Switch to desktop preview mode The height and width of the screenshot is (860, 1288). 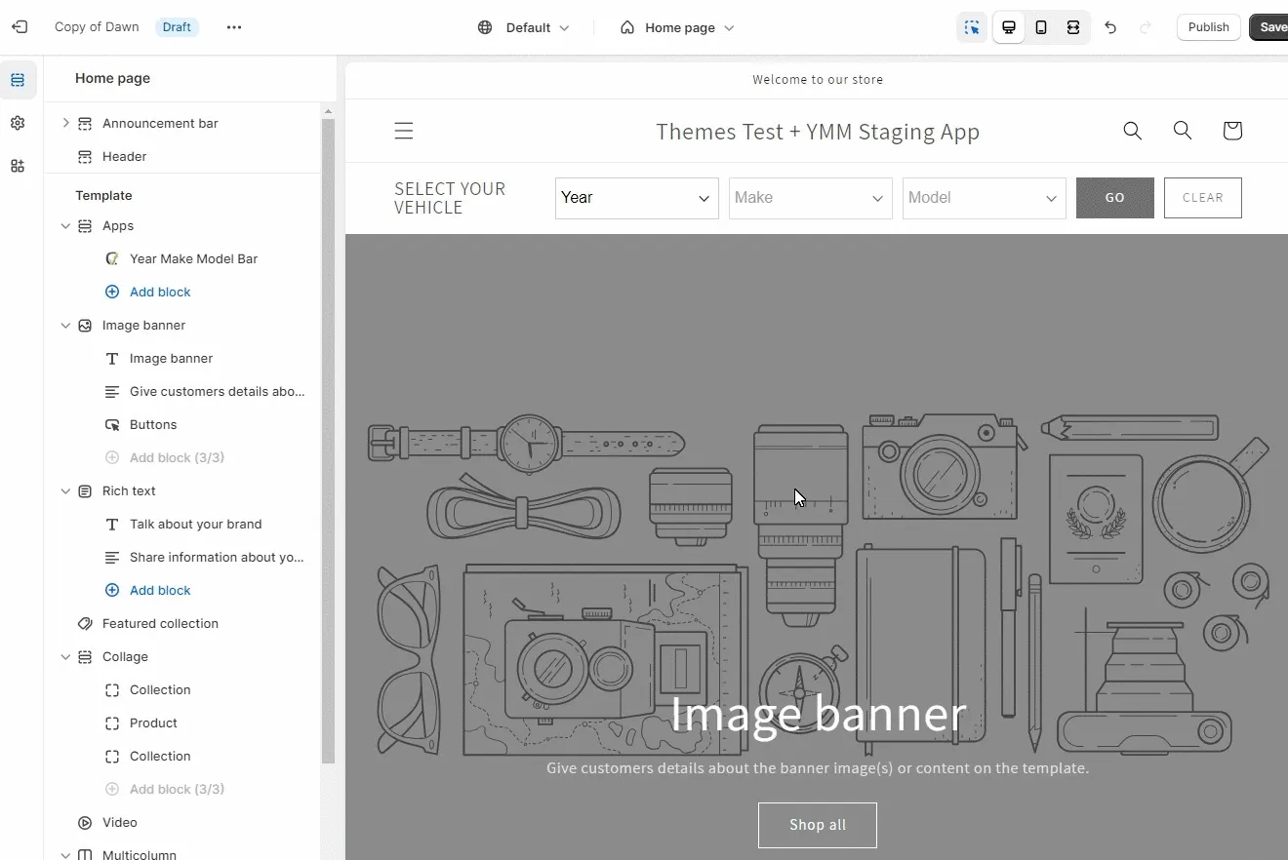[1009, 27]
